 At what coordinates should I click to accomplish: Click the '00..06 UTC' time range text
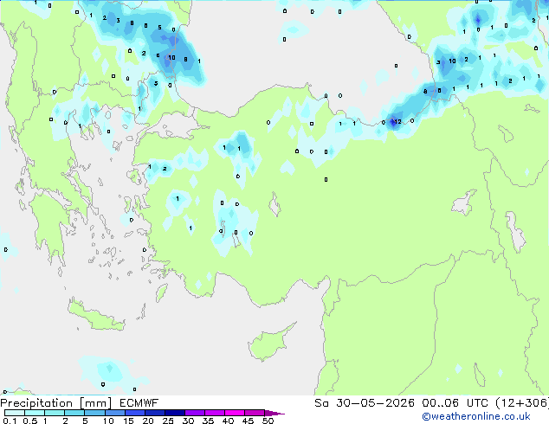[455, 403]
